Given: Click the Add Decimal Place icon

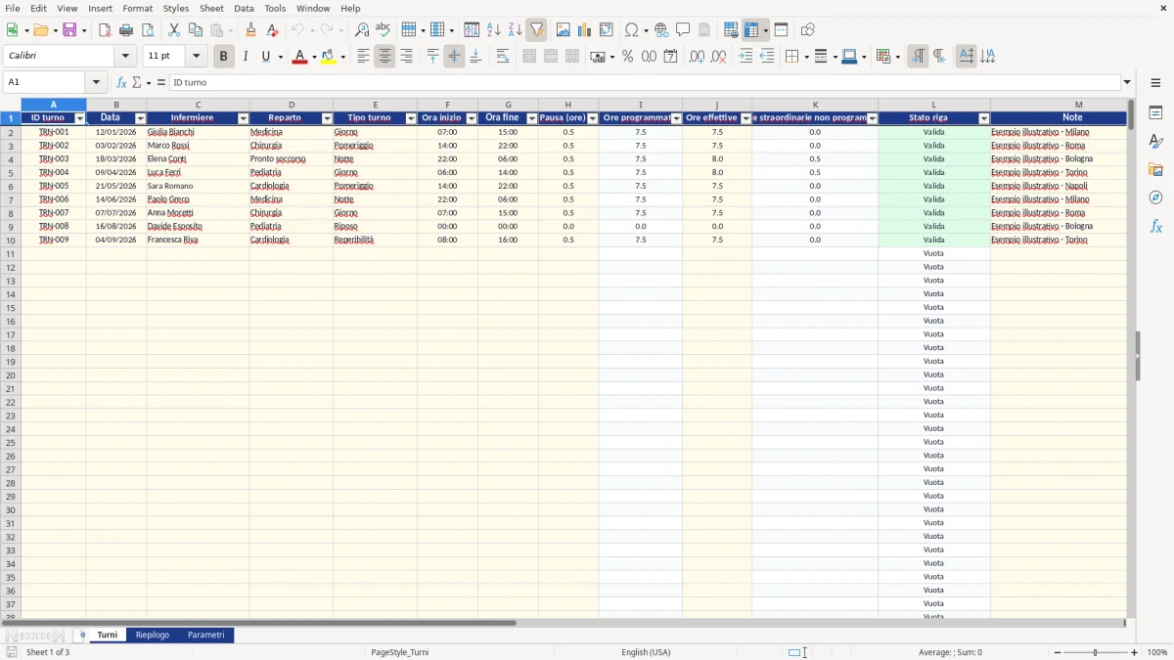Looking at the screenshot, I should coord(697,57).
